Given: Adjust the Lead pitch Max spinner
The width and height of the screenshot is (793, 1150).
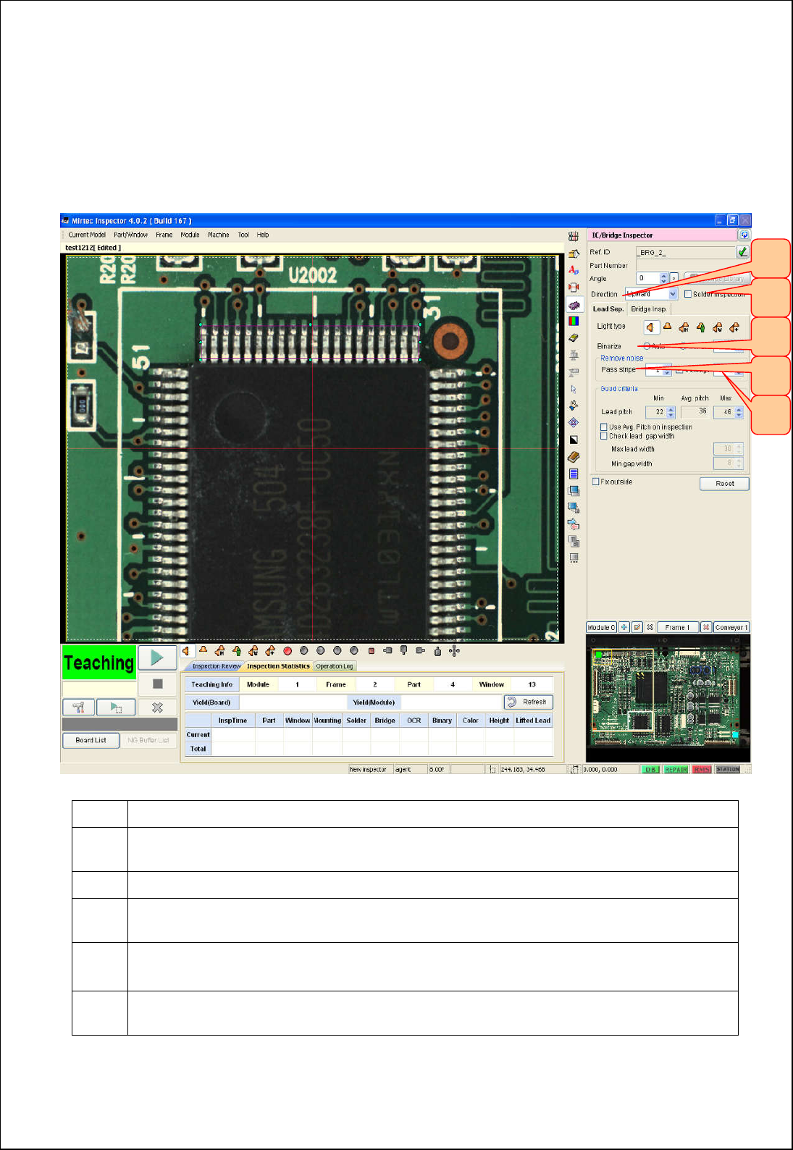Looking at the screenshot, I should [x=739, y=412].
